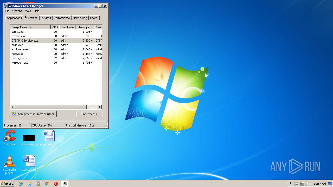Click the process list horizontal scrollbar thumb
333x187 pixels.
[50, 107]
